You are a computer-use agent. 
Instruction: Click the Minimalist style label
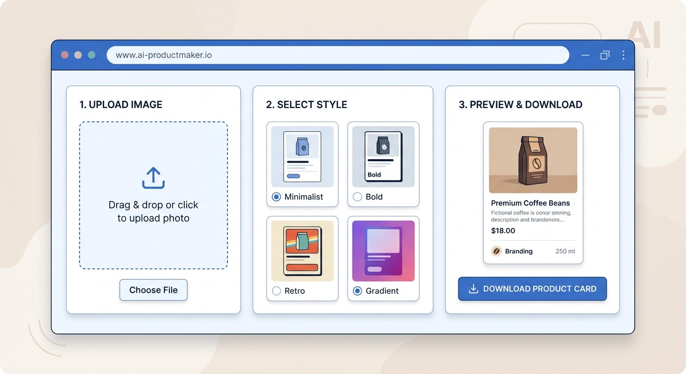pyautogui.click(x=304, y=197)
